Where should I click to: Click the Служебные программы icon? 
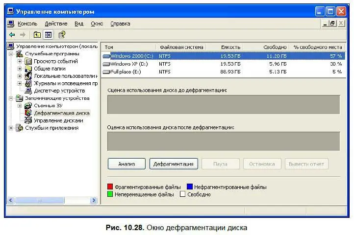[20, 54]
